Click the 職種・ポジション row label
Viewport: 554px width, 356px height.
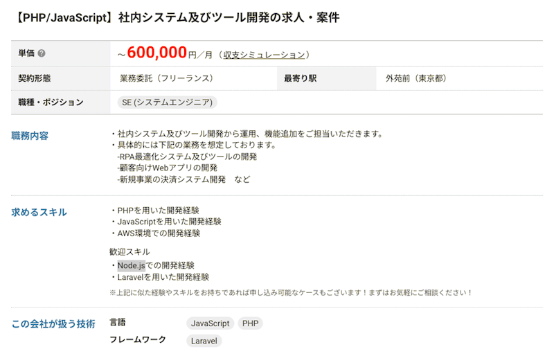point(51,103)
